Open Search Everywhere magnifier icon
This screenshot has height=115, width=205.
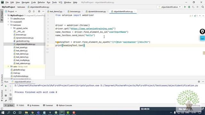(202, 7)
